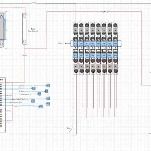Select blue tag at end of Switch_1 wire

(41, 107)
